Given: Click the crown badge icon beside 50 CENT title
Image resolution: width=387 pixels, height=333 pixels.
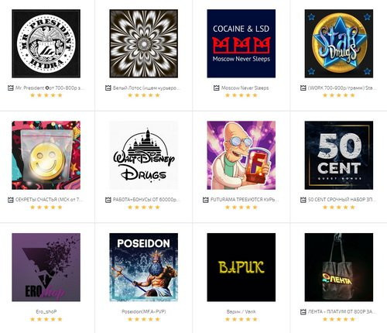Looking at the screenshot, I should click(303, 200).
